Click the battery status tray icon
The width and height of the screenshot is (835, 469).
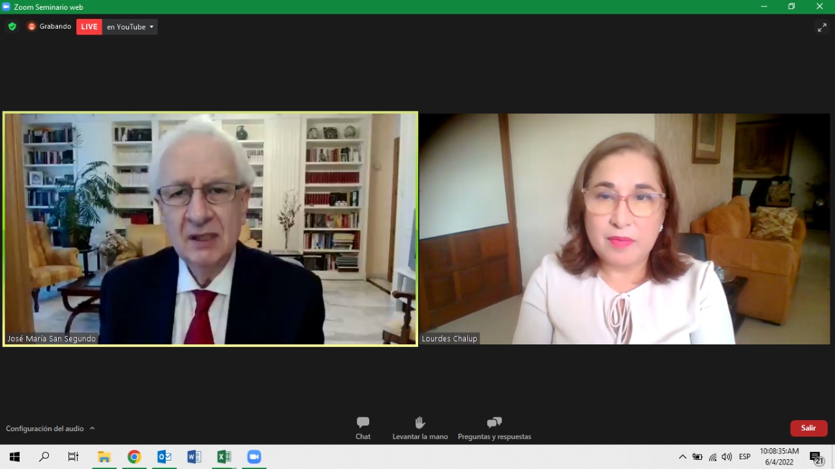coord(697,457)
